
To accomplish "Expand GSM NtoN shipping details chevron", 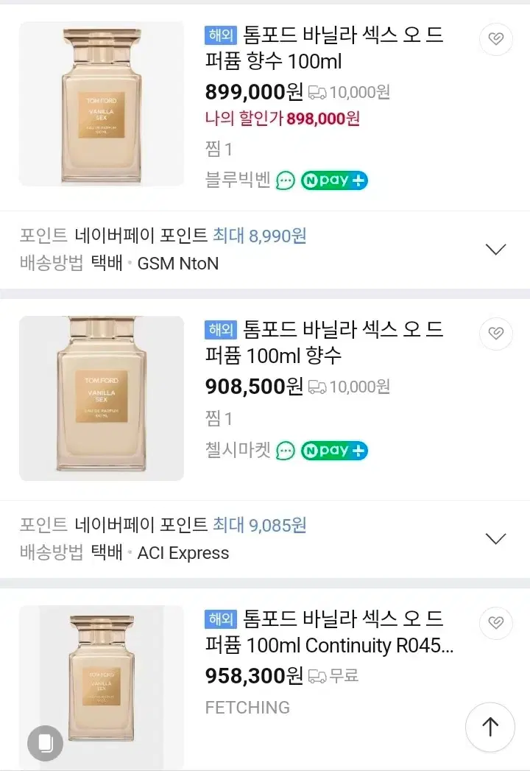I will click(495, 250).
